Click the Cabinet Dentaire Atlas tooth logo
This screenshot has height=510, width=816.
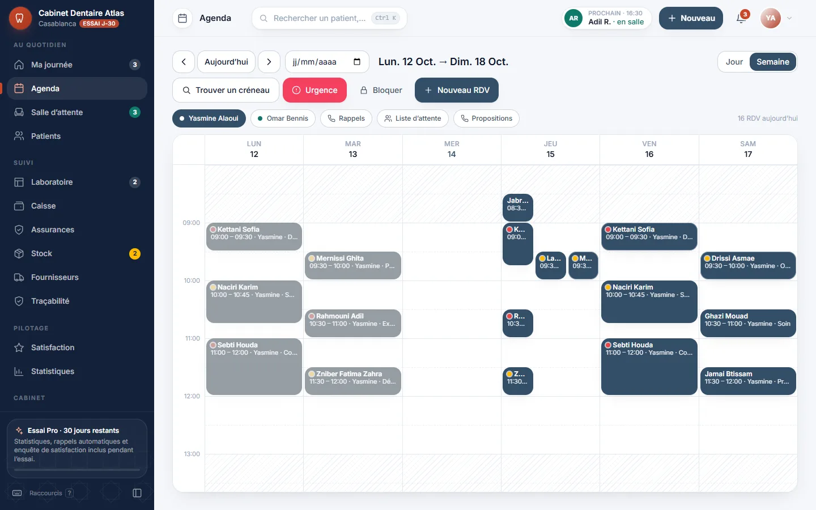pos(20,18)
